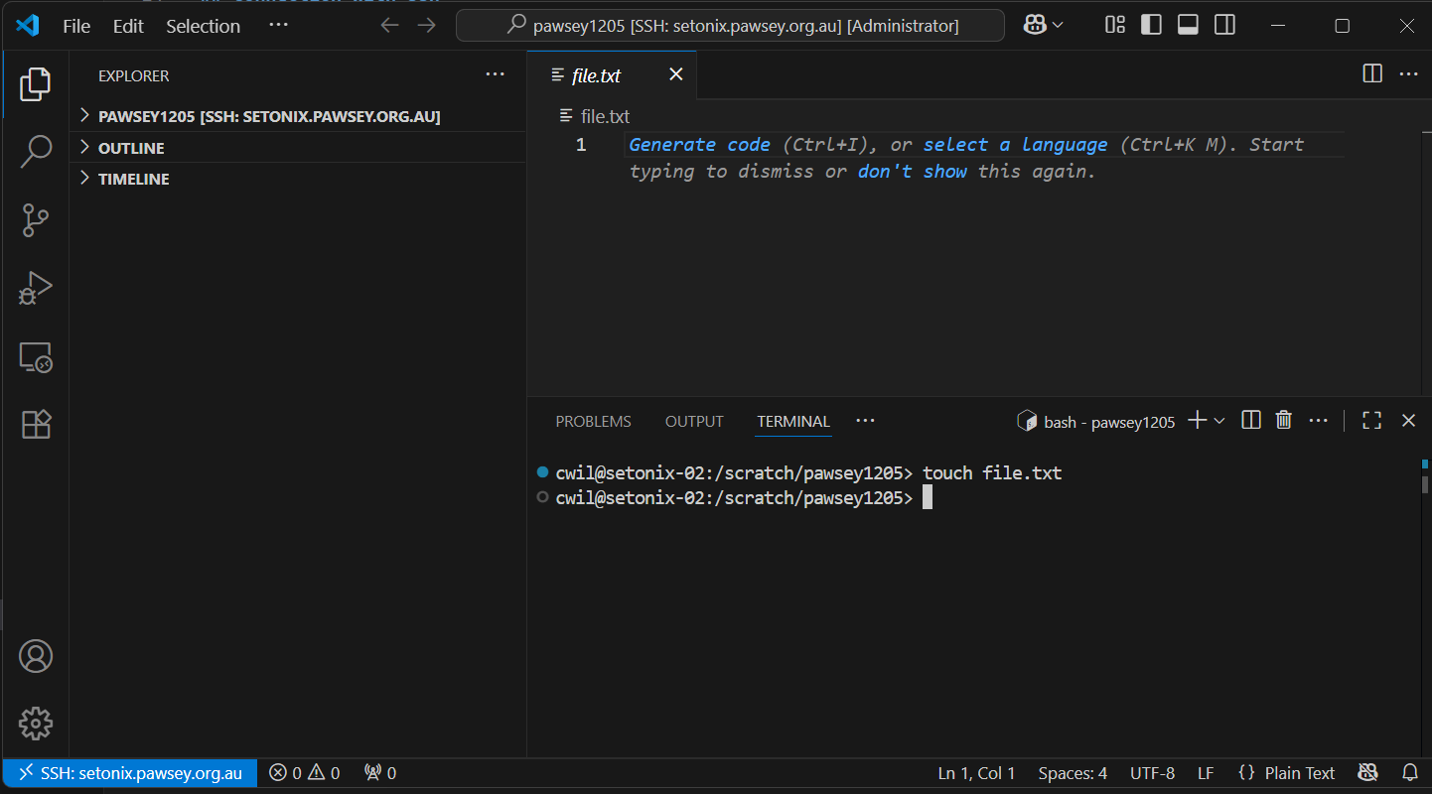Expand the PAWSEY1205 folder section
Viewport: 1432px width, 794px height.
268,116
